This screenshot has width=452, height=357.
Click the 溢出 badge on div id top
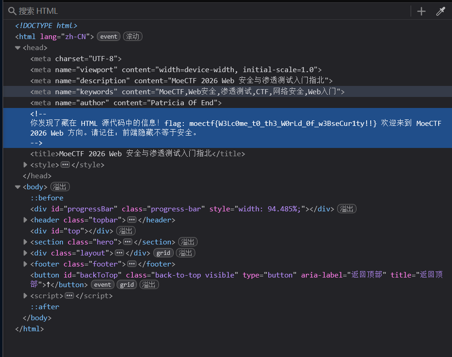pyautogui.click(x=126, y=231)
